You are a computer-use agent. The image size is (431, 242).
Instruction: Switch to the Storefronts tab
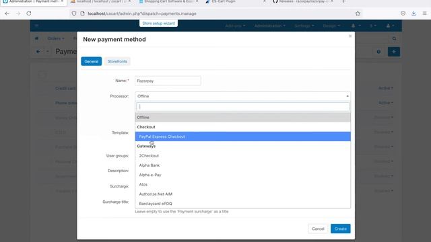click(117, 61)
